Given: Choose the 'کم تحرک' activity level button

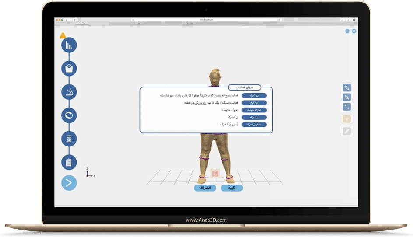Looking at the screenshot, I should 254,103.
